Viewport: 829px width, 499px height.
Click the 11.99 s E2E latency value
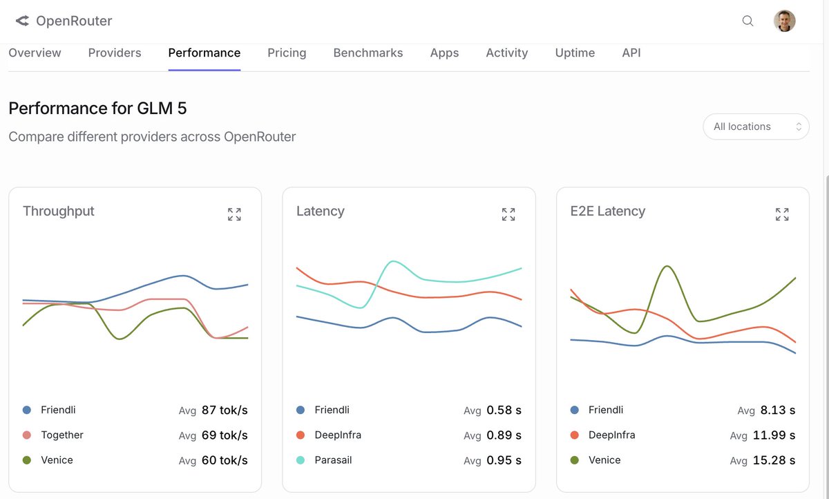pos(774,435)
